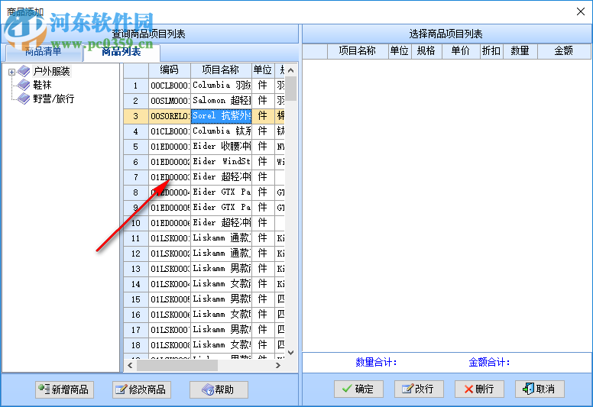Cancel with the 取消 button
This screenshot has height=407, width=593.
point(540,389)
